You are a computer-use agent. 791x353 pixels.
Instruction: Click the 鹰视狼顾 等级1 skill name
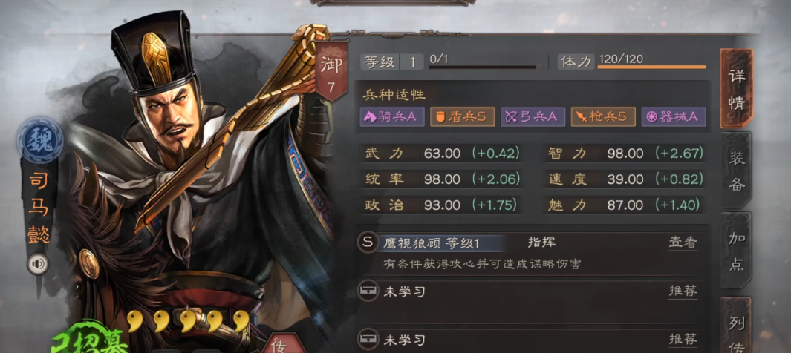coord(431,243)
